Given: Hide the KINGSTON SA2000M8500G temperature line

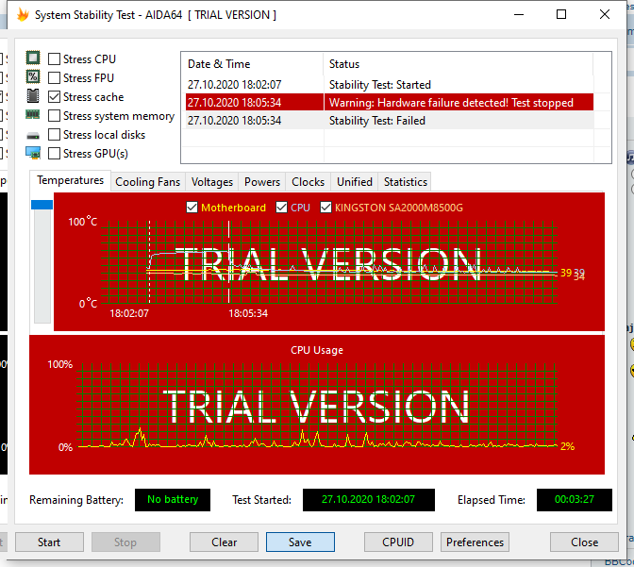Looking at the screenshot, I should click(325, 208).
